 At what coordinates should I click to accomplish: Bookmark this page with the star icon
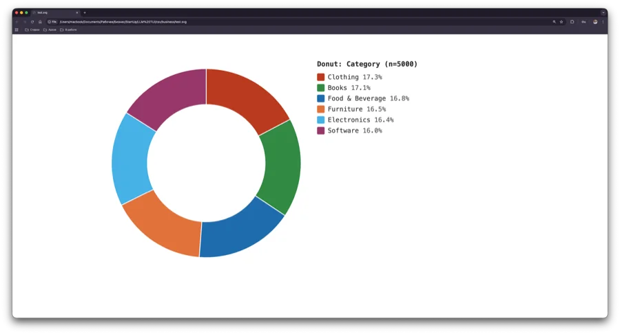click(x=561, y=22)
